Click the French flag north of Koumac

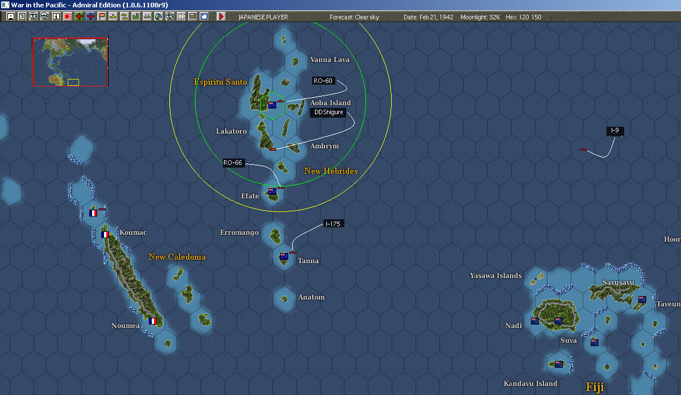pyautogui.click(x=93, y=213)
